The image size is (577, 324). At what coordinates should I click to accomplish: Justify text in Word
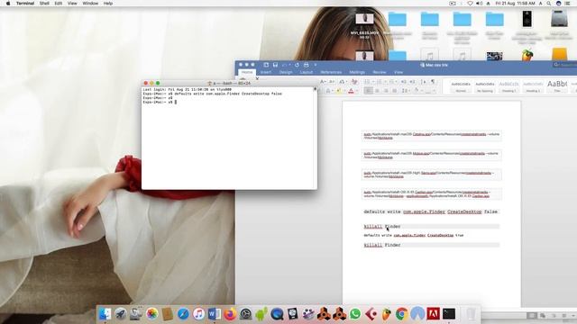pos(395,91)
